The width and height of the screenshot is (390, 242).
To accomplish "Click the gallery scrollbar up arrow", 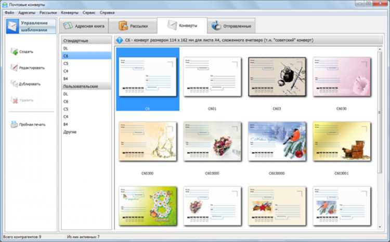I will point(380,49).
